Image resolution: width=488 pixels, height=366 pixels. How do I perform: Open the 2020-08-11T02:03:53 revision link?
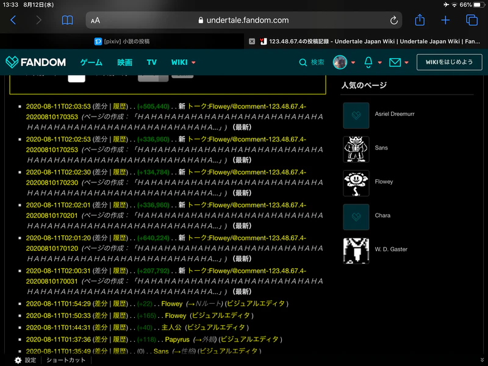point(58,106)
